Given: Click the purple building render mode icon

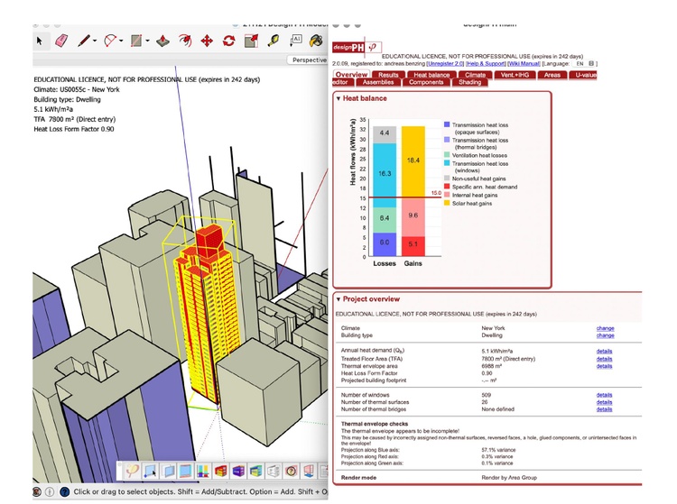Looking at the screenshot, I should pyautogui.click(x=238, y=471).
